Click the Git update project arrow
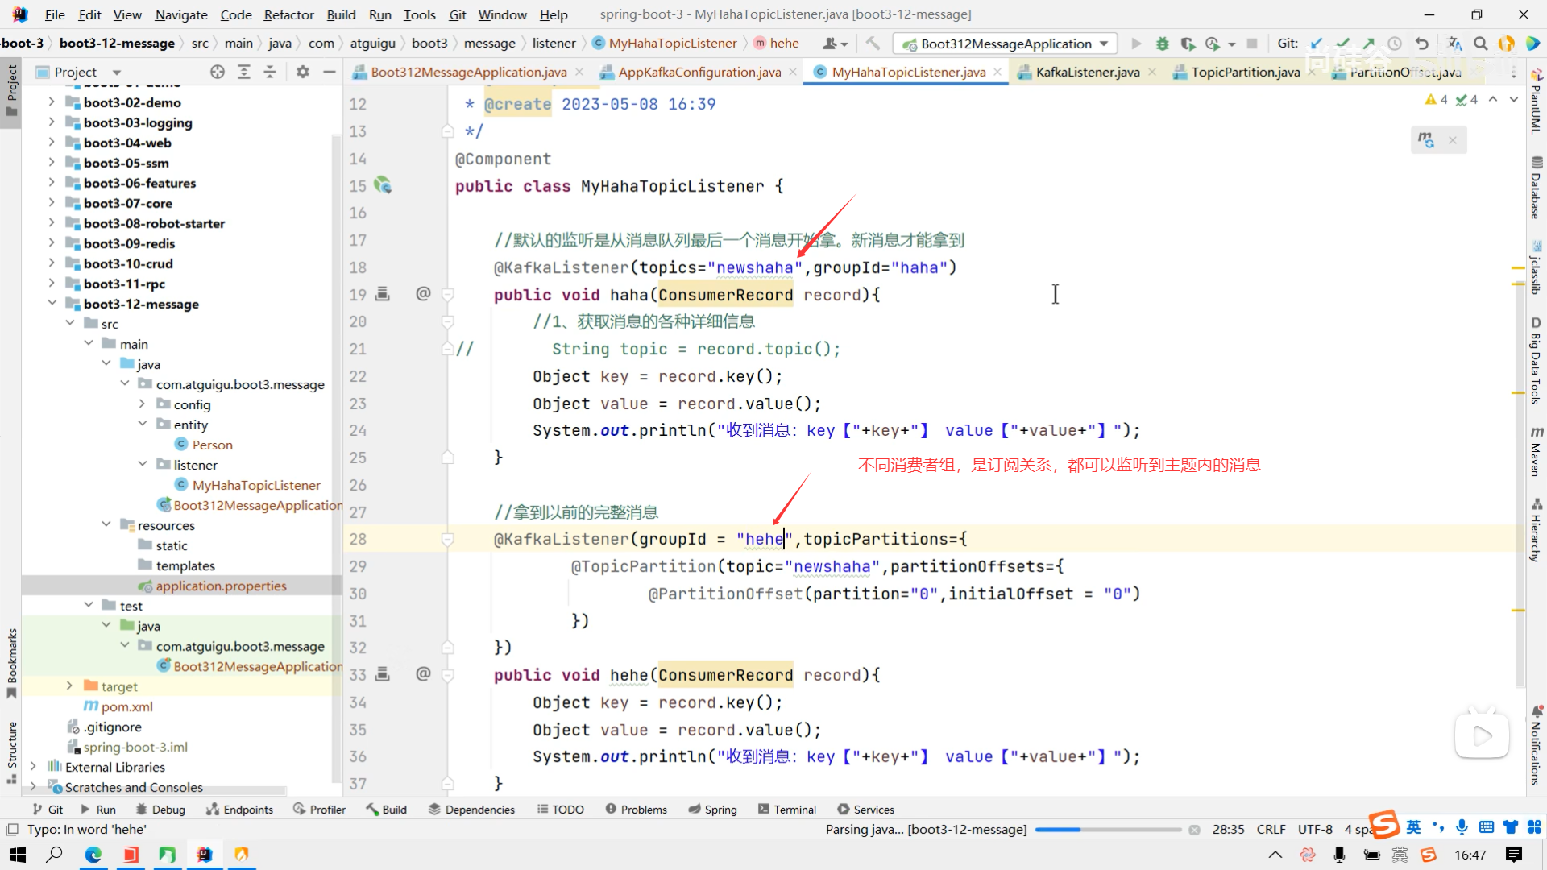Image resolution: width=1547 pixels, height=870 pixels. coord(1317,43)
